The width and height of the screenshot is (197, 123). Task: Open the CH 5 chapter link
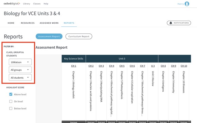point(122,66)
